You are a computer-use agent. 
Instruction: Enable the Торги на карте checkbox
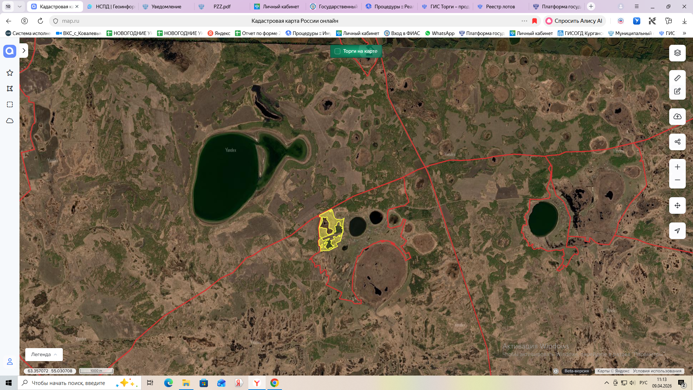point(337,51)
